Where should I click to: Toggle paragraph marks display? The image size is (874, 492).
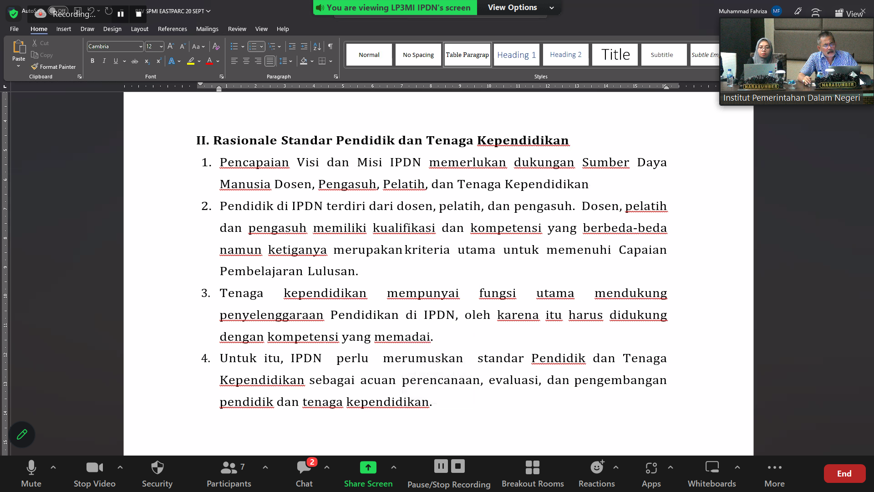330,46
